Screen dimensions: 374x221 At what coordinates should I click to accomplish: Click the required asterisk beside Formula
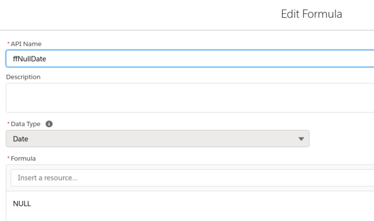[x=7, y=158]
